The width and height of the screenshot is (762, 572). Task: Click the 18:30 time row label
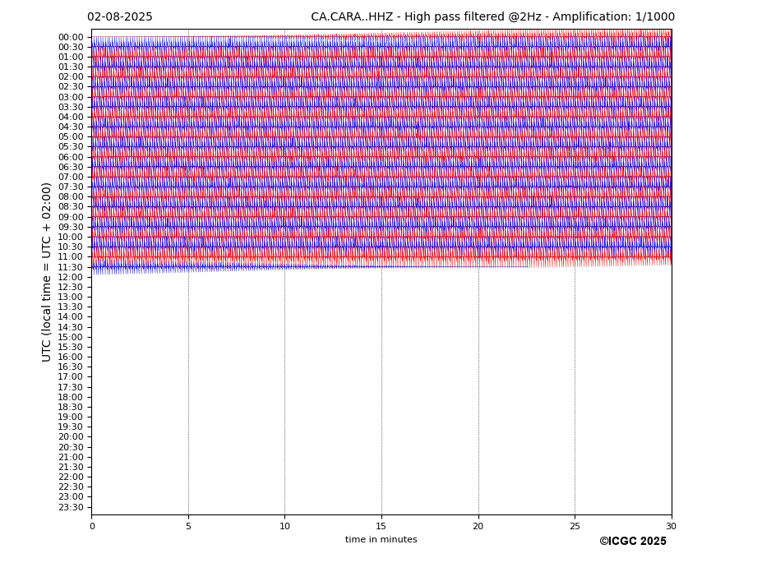point(71,408)
